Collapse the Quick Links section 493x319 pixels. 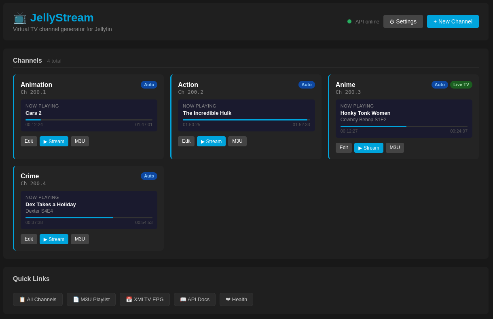click(31, 279)
